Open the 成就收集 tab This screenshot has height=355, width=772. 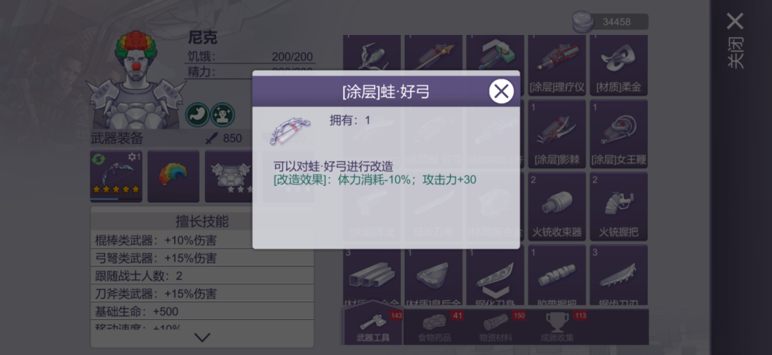pos(557,326)
